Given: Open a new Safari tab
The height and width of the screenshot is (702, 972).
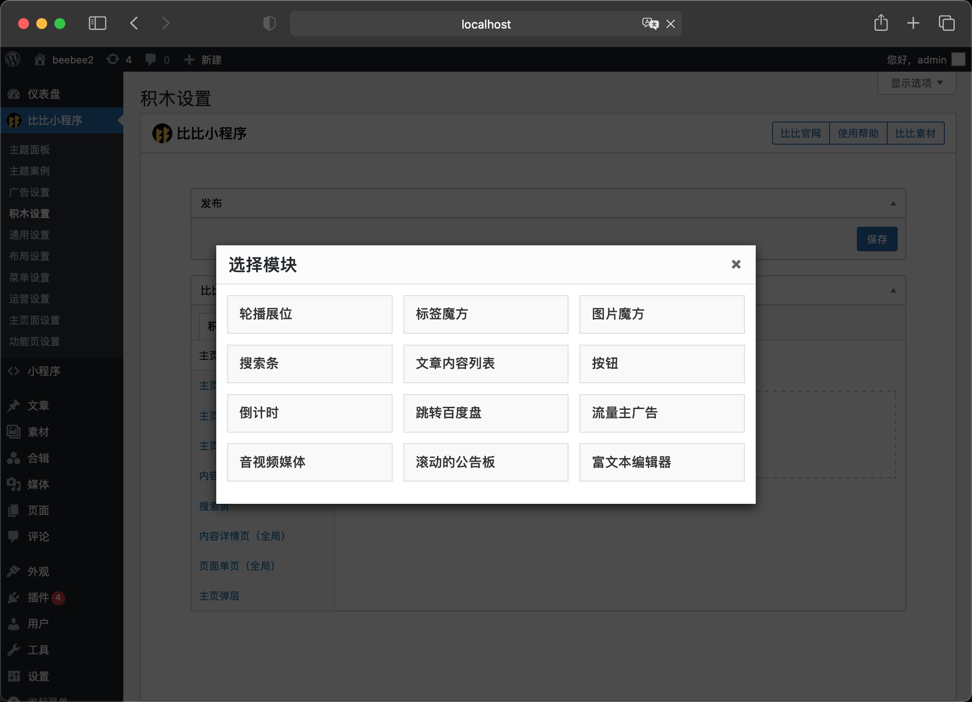Looking at the screenshot, I should click(x=913, y=23).
